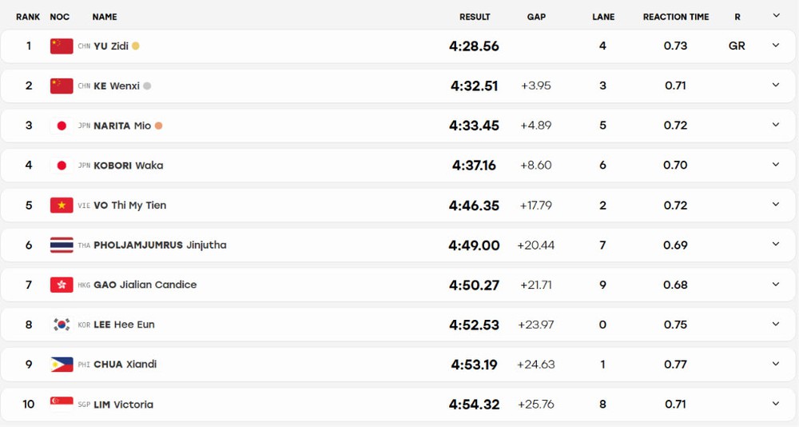
Task: Expand the KE Wenxi result row
Action: pos(776,86)
